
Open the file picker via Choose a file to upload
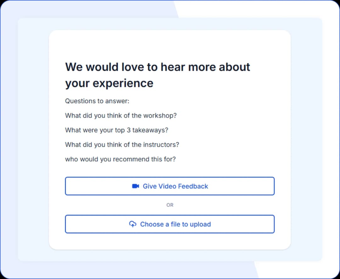[x=170, y=224]
